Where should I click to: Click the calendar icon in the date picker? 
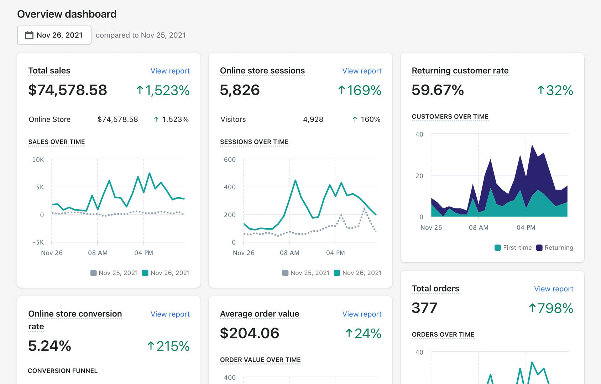click(x=29, y=35)
